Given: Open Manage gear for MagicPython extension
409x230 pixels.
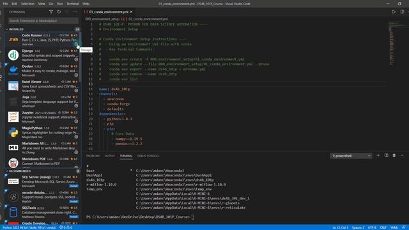Looking at the screenshot, I should (76, 136).
